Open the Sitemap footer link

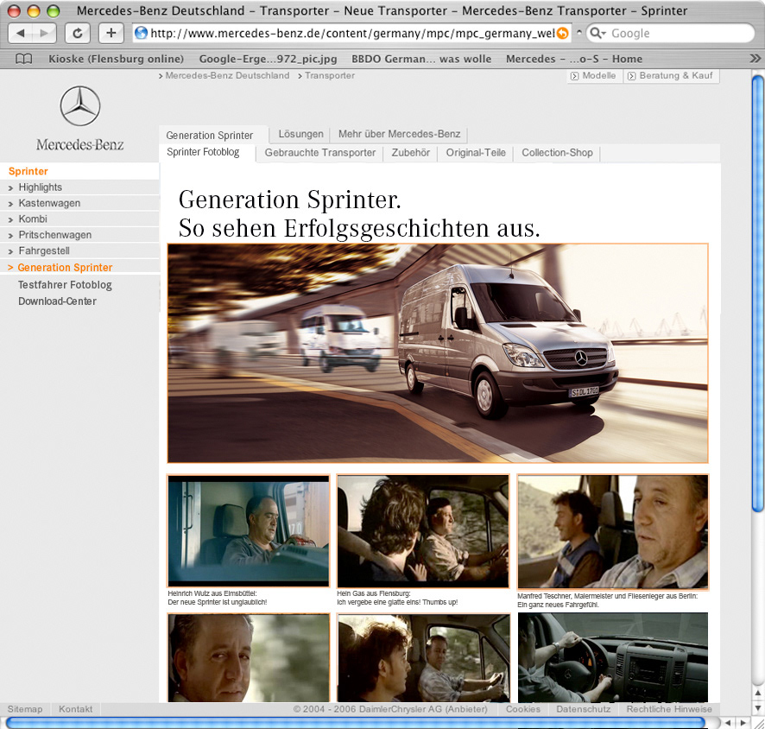coord(25,709)
